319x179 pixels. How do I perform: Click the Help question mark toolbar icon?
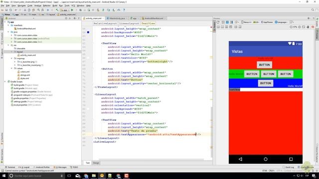point(124,10)
